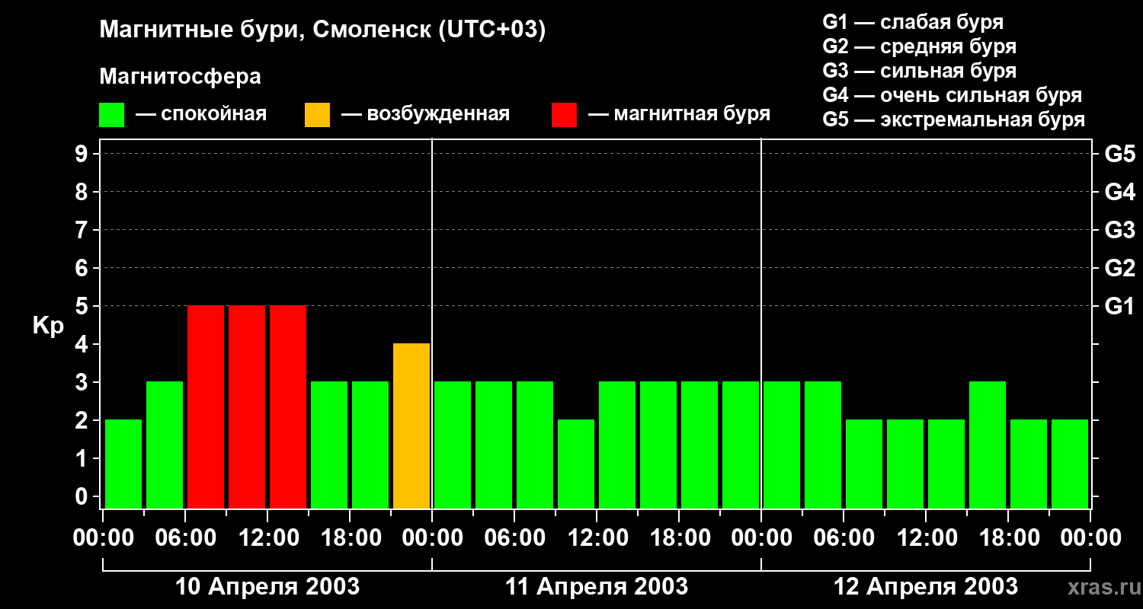
Task: Click the G5 label on right axis
Action: [1119, 154]
